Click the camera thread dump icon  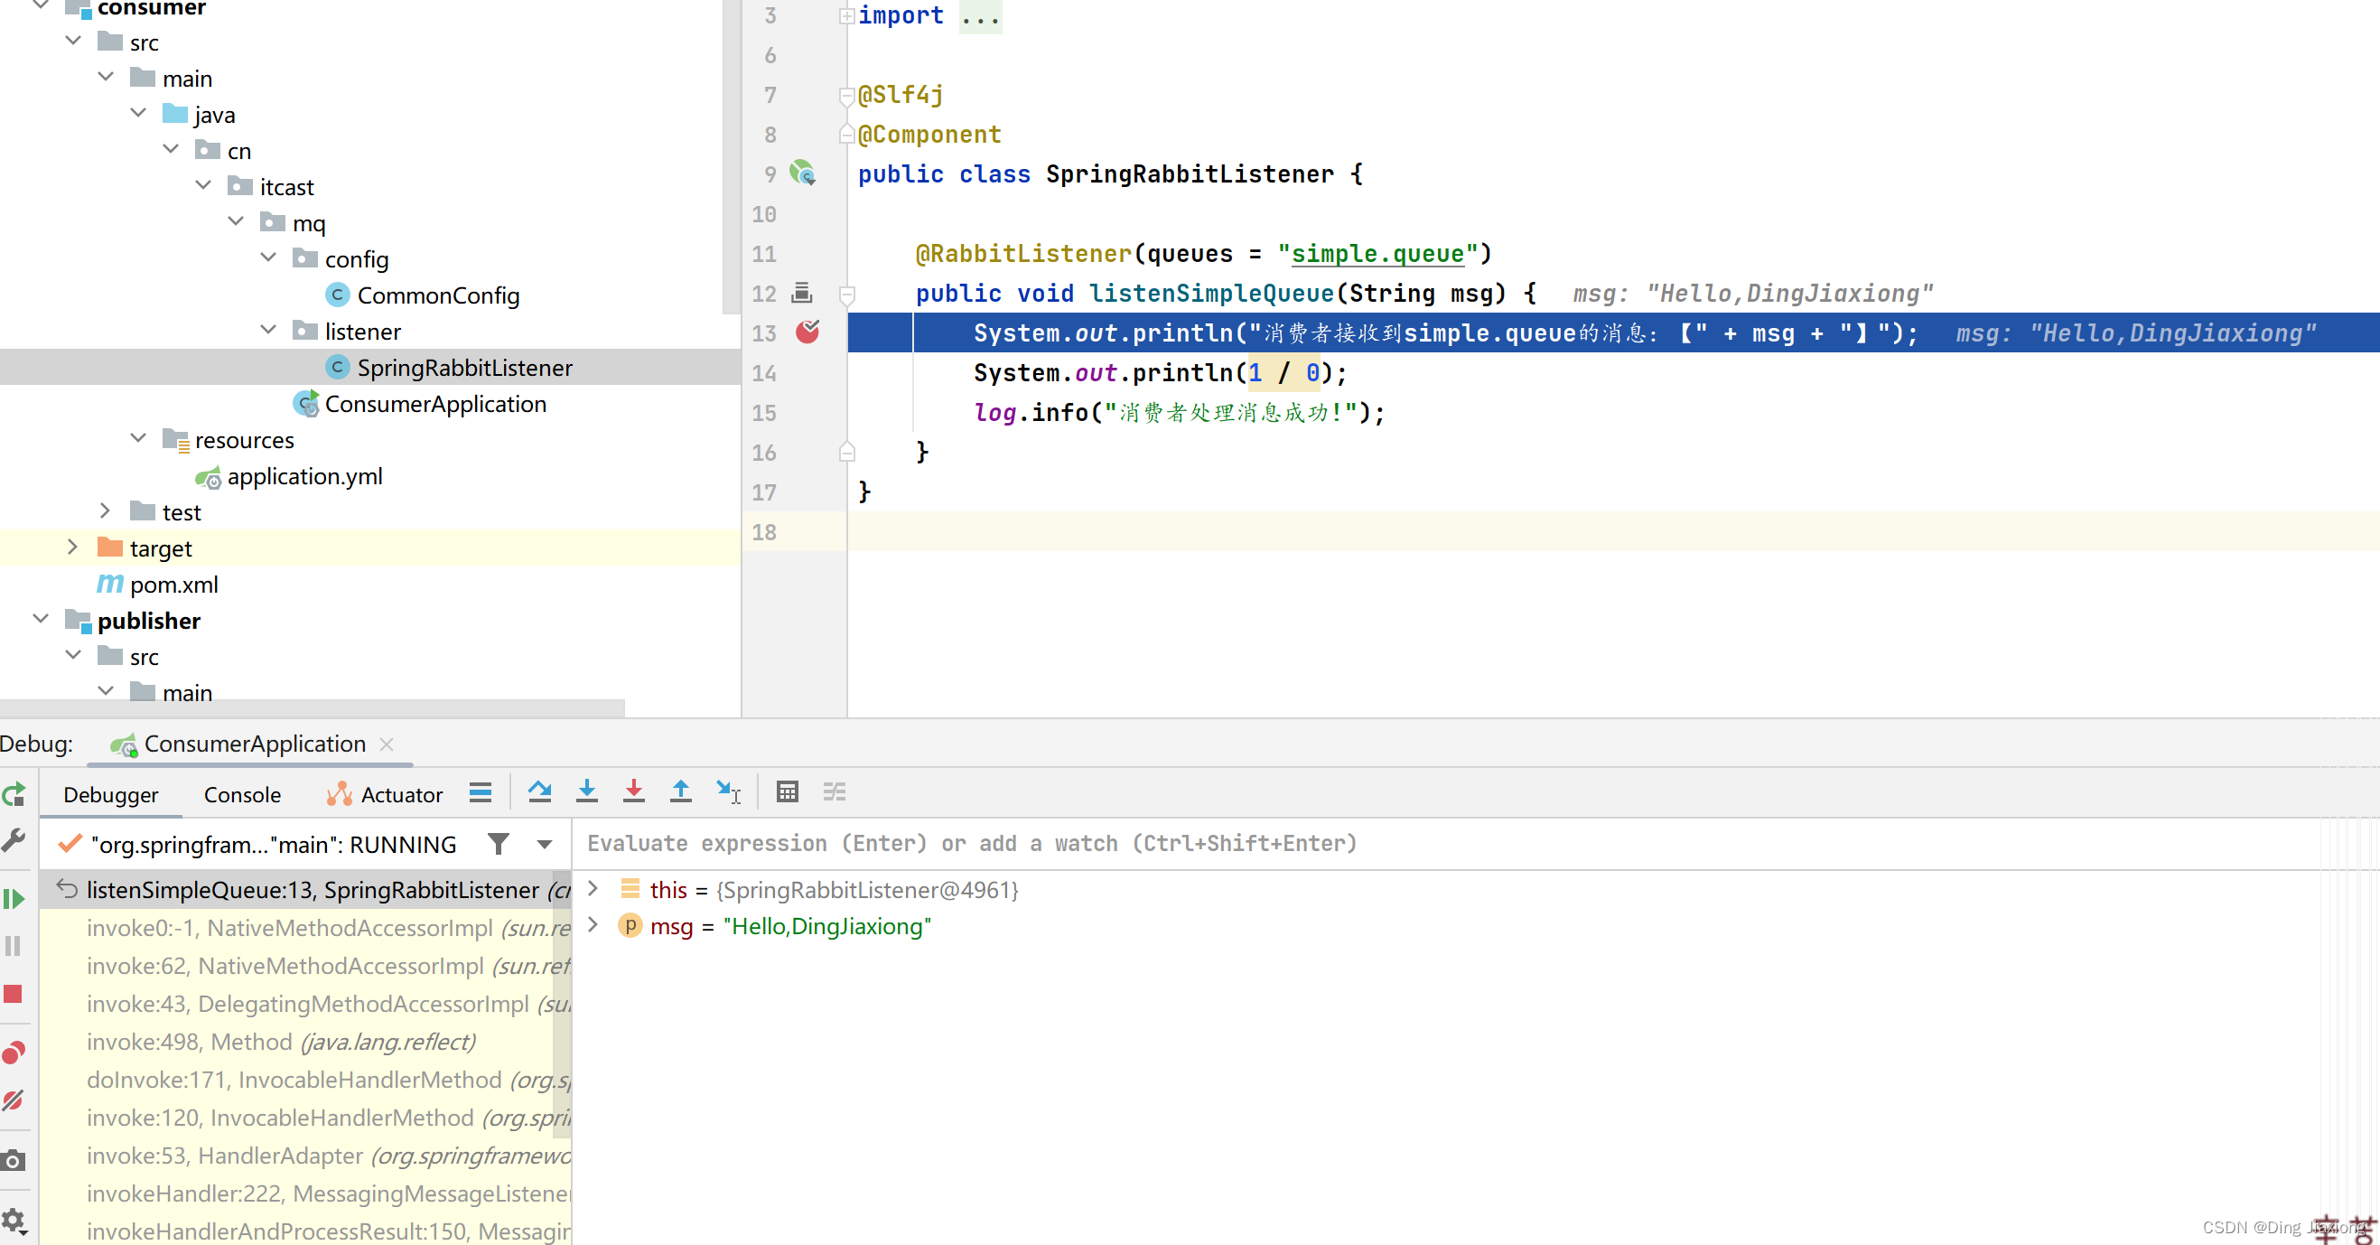14,1160
